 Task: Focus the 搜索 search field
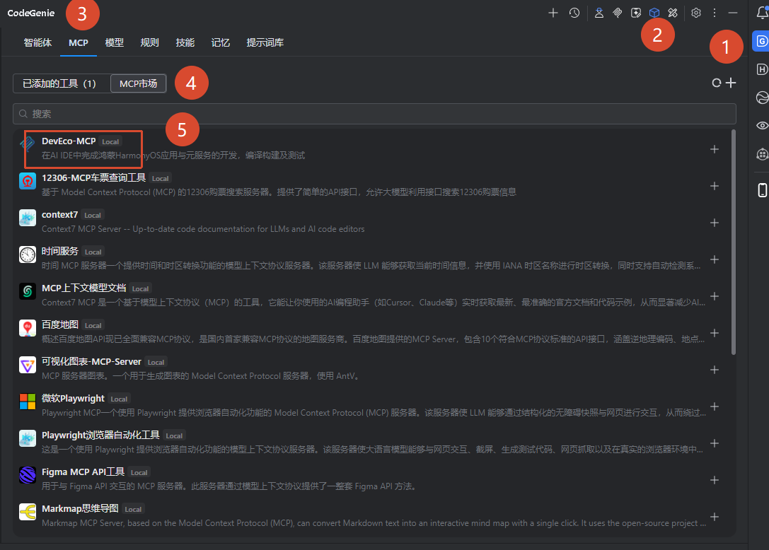pos(374,114)
